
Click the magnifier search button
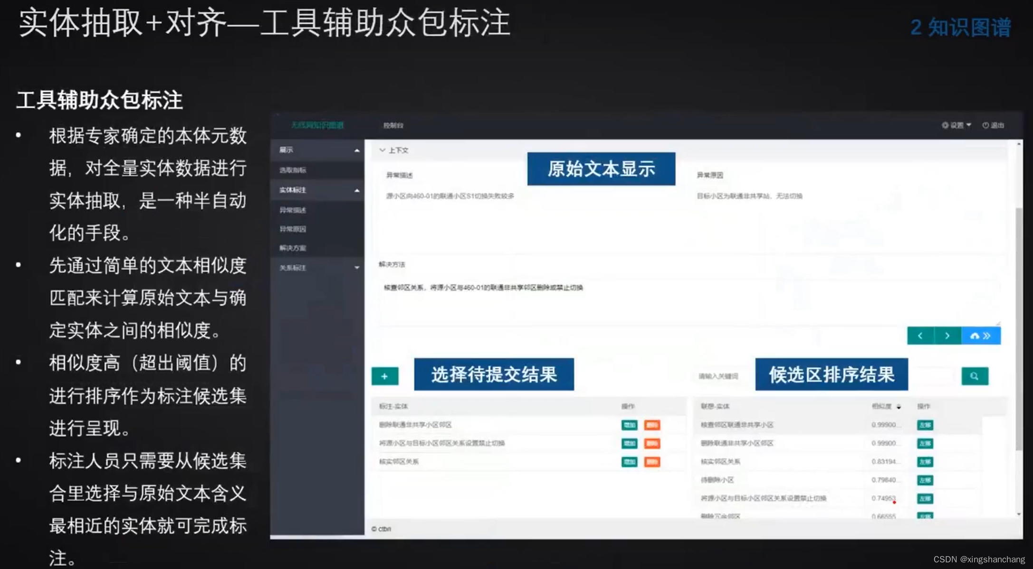[975, 376]
